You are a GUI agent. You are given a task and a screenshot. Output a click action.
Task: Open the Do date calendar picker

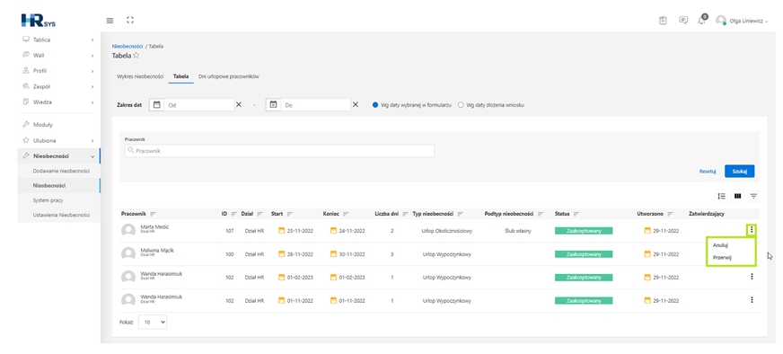pos(273,105)
